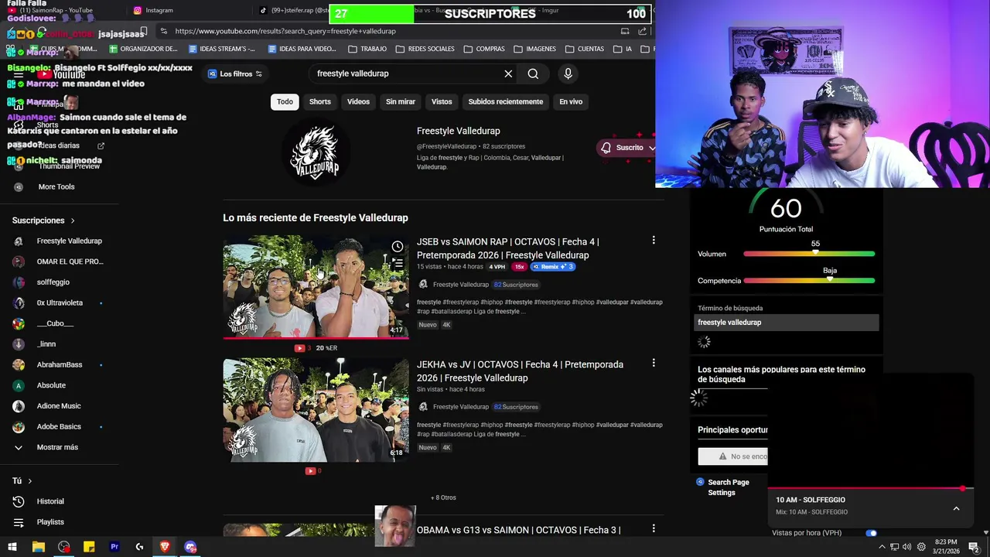
Task: Clear the YouTube search box with the X icon
Action: (508, 73)
